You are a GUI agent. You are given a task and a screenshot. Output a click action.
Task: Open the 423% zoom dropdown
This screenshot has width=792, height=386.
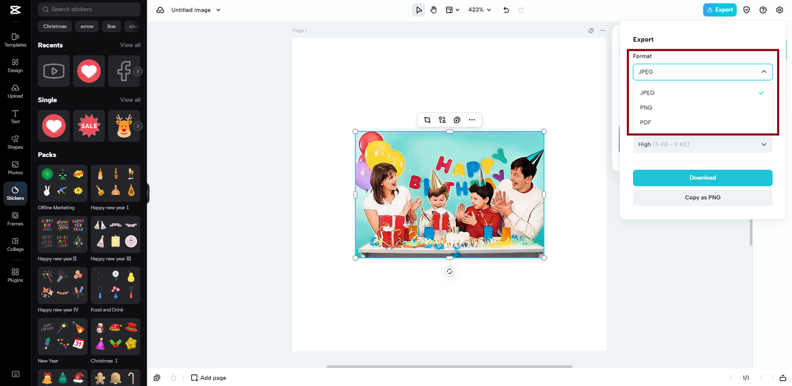click(x=480, y=10)
